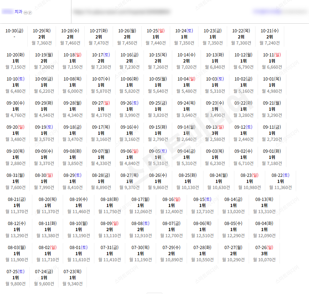Select the 08-04(화) date label
This screenshot has height=294, width=309.
click(264, 223)
